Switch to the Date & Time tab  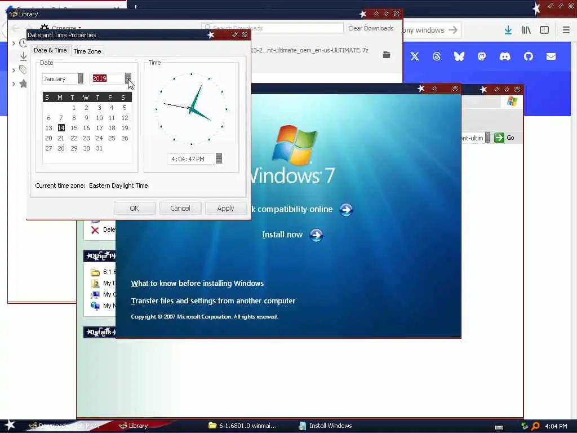click(50, 50)
